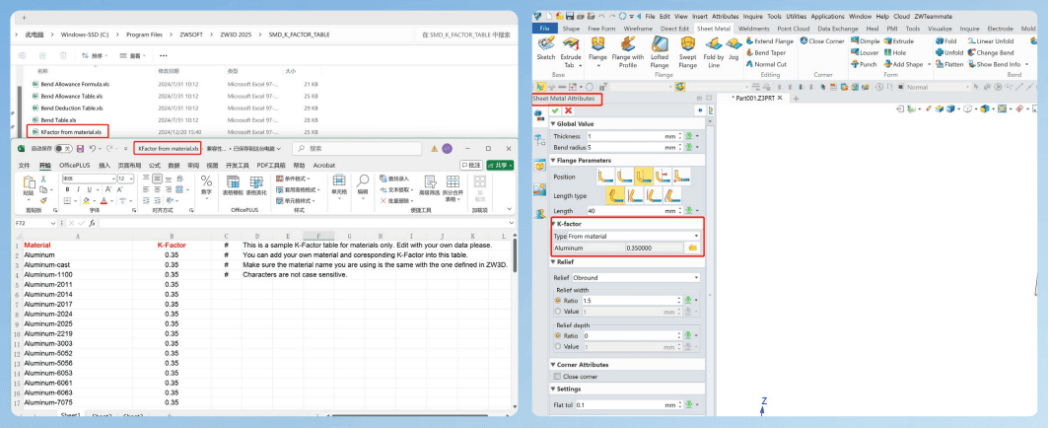Image resolution: width=1048 pixels, height=428 pixels.
Task: Collapse the Settings section
Action: (x=553, y=390)
